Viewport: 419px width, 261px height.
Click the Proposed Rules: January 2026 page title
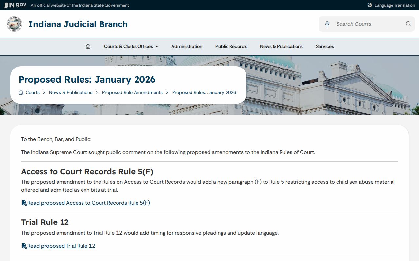87,79
